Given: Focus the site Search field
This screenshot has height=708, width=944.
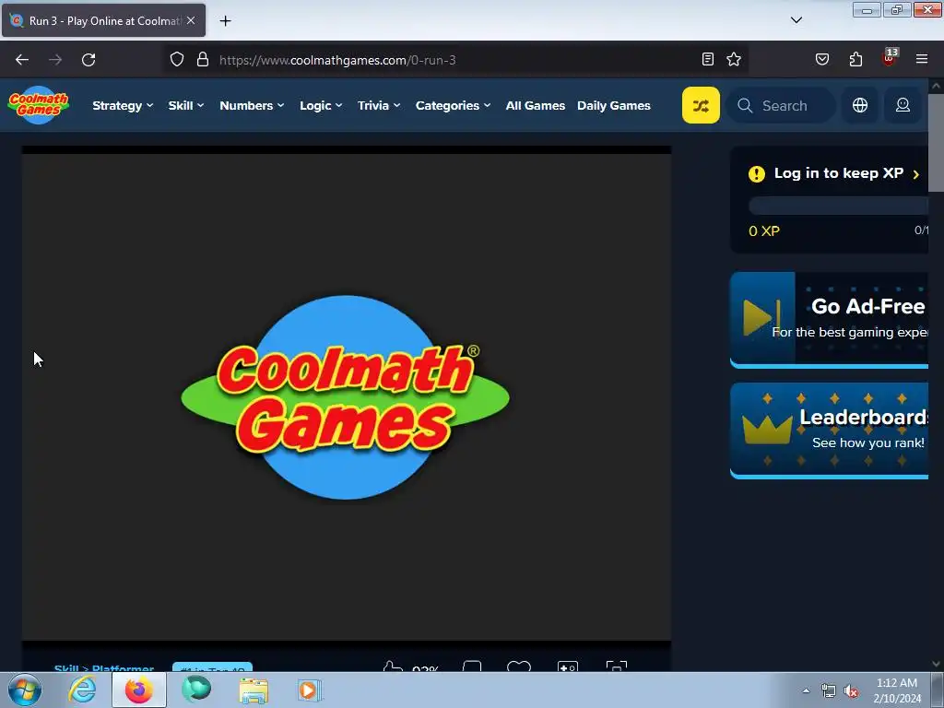Looking at the screenshot, I should point(781,105).
